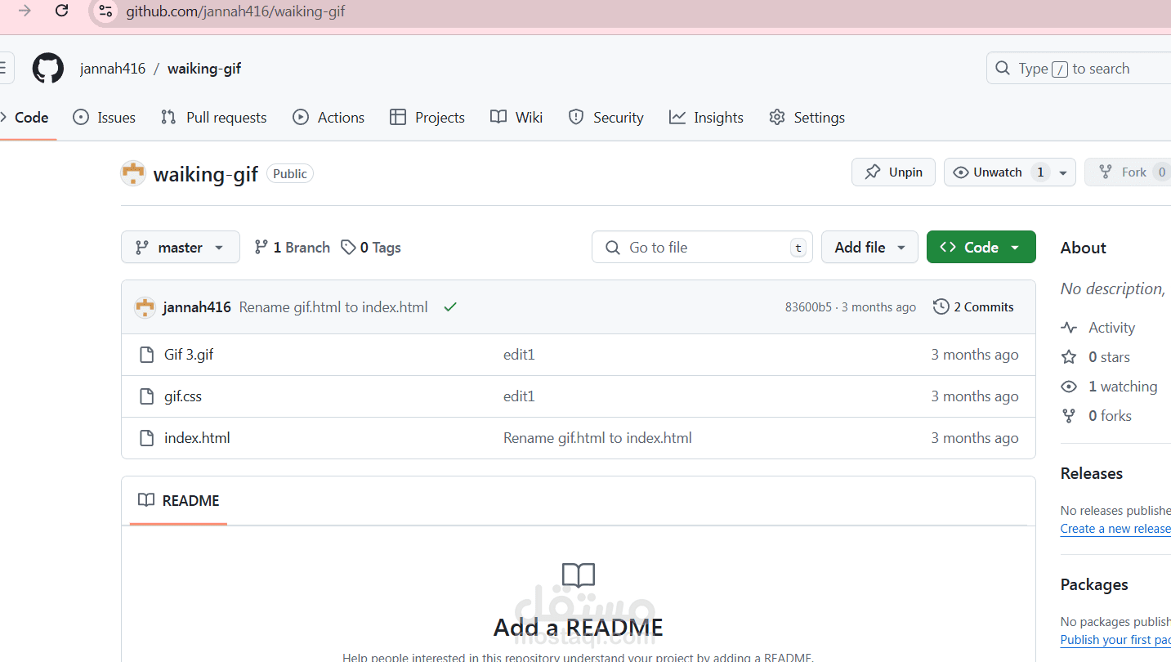Open the Gif 3.gif file

[189, 355]
